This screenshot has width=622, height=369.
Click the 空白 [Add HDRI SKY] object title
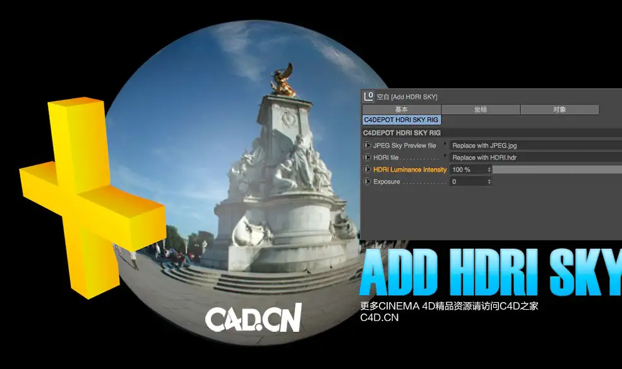tap(407, 97)
